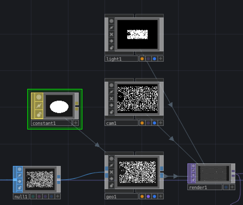Click the plus button beside render1 name

(x=232, y=187)
